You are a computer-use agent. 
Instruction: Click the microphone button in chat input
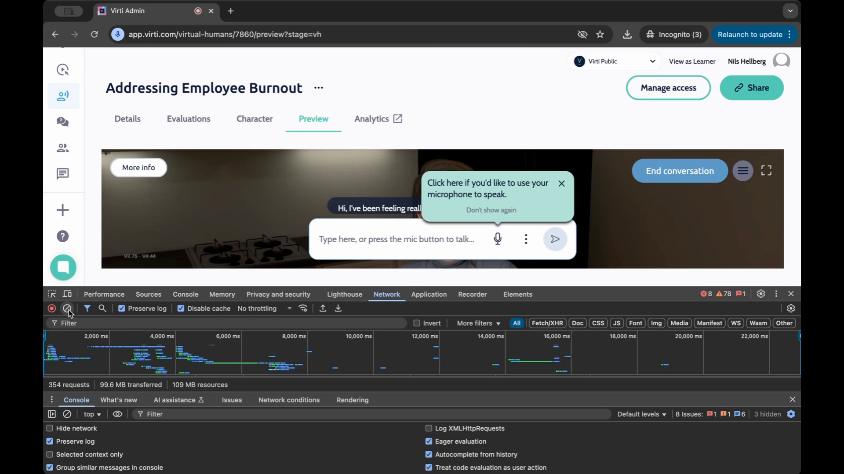click(497, 239)
